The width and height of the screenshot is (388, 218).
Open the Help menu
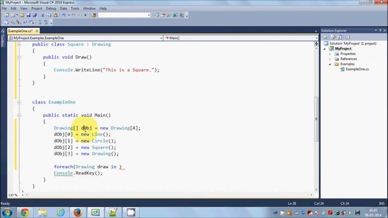click(103, 8)
